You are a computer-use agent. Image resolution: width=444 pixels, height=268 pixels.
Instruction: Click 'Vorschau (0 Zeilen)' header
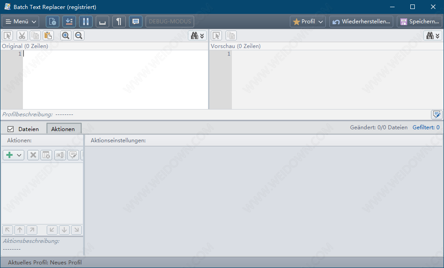pos(235,46)
